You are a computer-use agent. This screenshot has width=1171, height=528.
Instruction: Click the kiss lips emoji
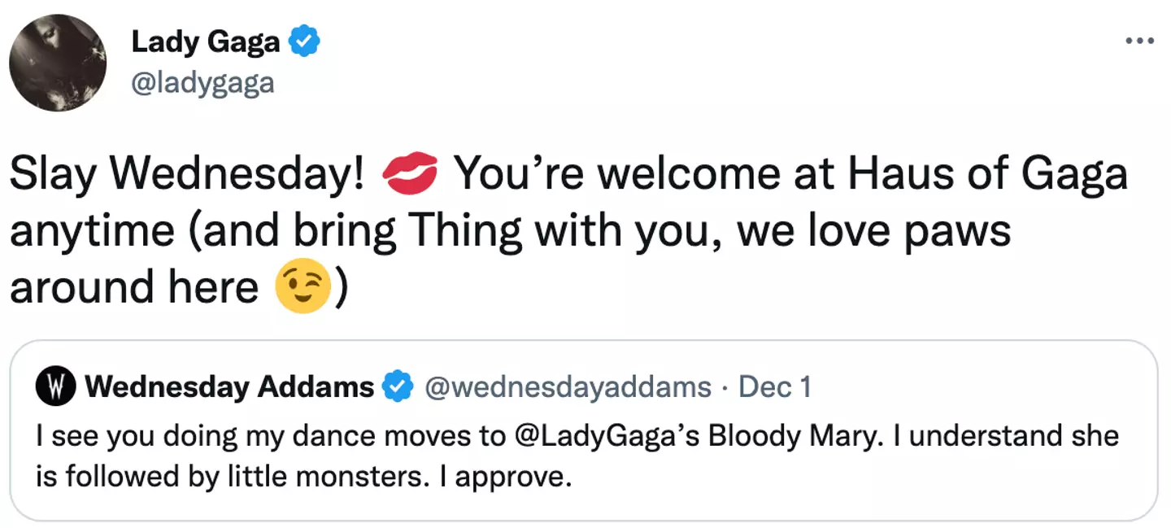(409, 174)
